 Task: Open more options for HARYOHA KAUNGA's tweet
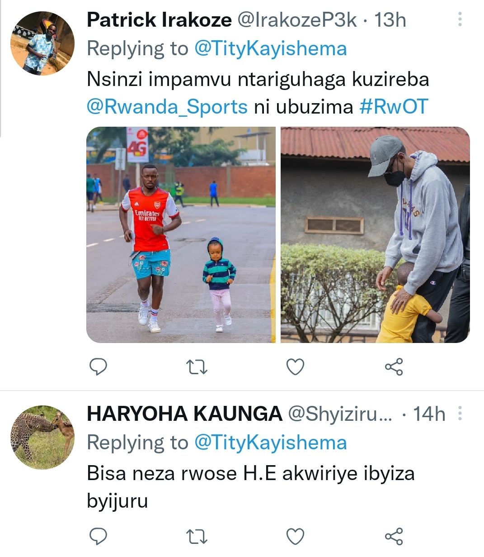460,414
